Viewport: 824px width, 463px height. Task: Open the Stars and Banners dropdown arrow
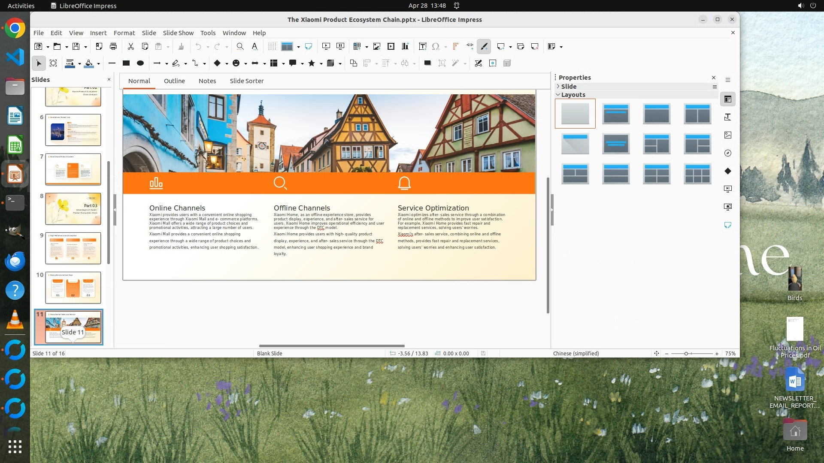point(321,63)
